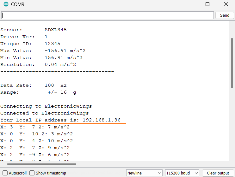Open the 115200 baud rate dropdown
Image resolution: width=235 pixels, height=177 pixels.
tap(182, 173)
